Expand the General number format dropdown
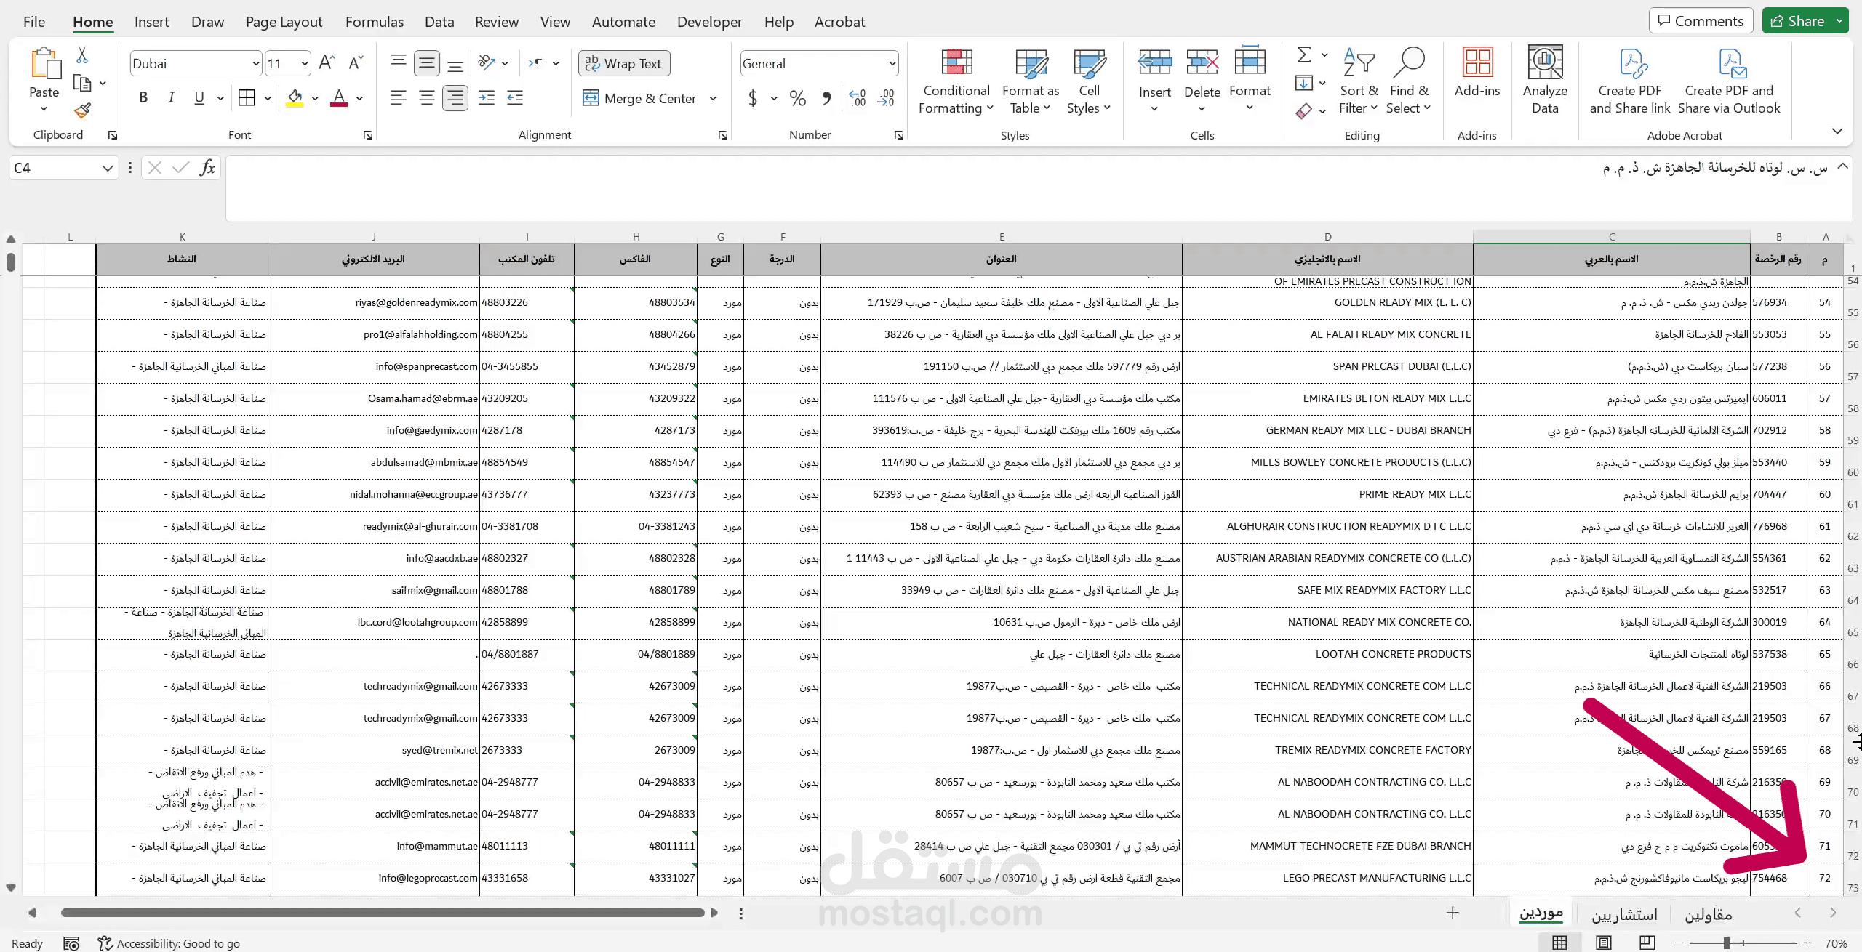Image resolution: width=1862 pixels, height=952 pixels. coord(892,64)
